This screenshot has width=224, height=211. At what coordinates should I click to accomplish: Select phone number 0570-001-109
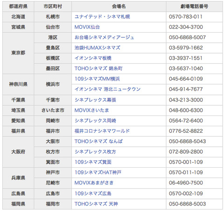pos(186,162)
